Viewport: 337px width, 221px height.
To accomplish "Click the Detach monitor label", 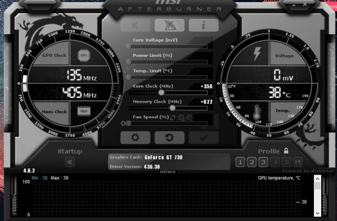I will pyautogui.click(x=168, y=172).
